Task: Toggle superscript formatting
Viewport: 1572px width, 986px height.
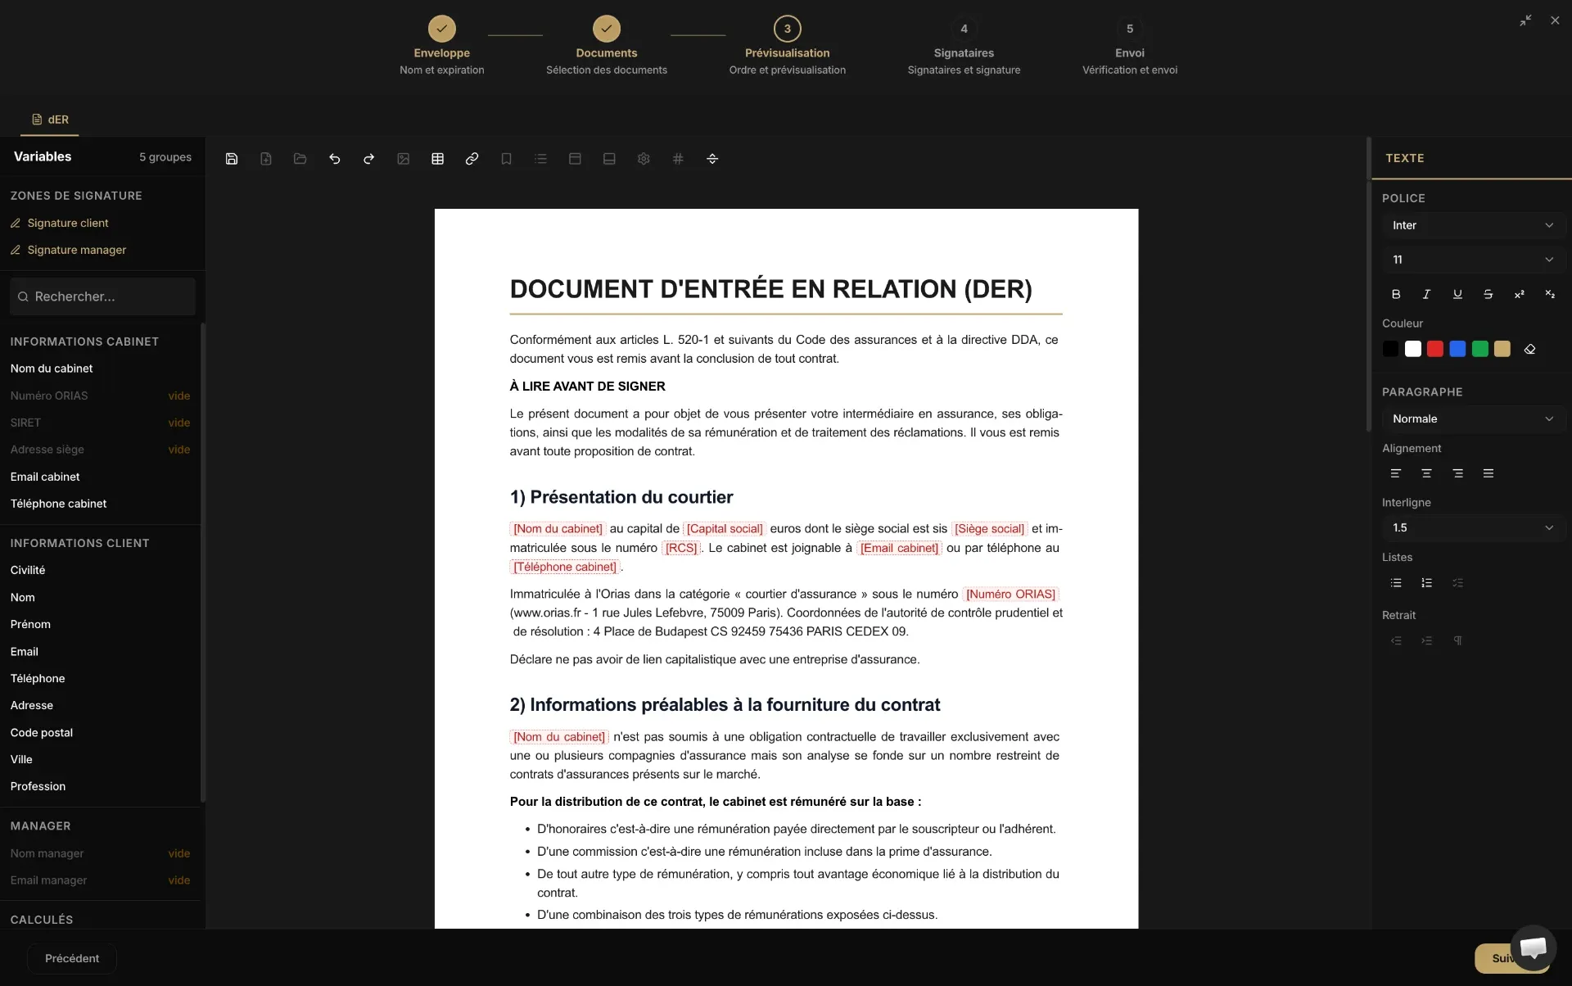Action: tap(1520, 294)
